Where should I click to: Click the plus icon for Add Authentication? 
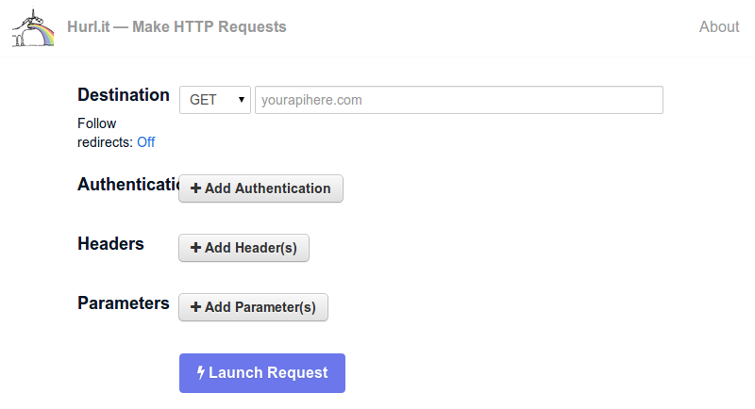[x=196, y=188]
